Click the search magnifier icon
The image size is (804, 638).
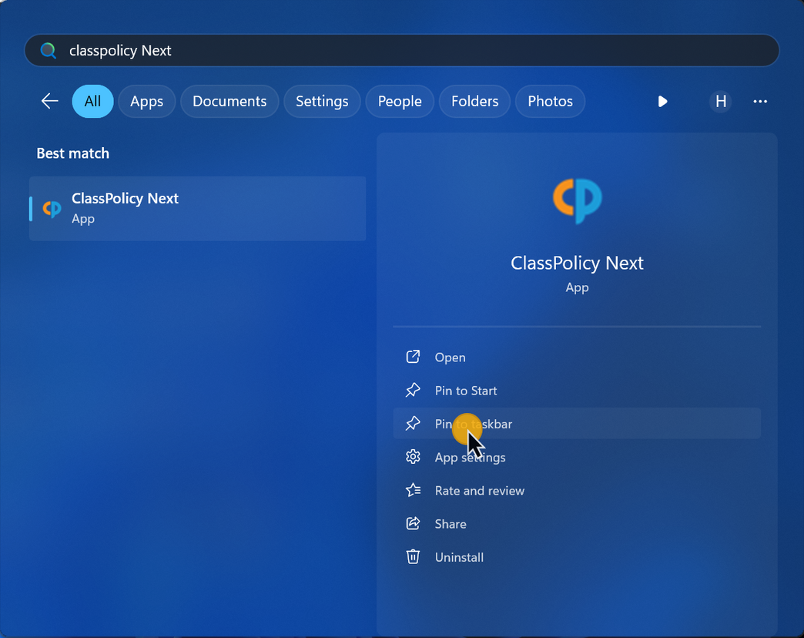click(49, 51)
